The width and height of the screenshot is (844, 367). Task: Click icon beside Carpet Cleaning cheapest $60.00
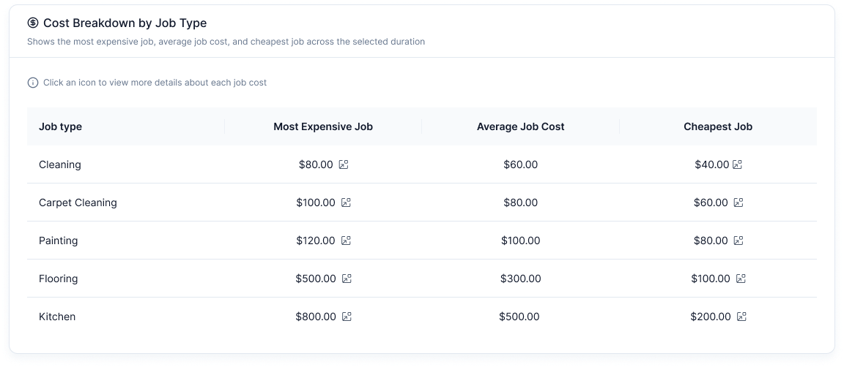738,203
